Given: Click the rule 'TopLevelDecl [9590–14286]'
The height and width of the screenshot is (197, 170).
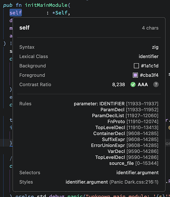Looking at the screenshot, I should pyautogui.click(x=127, y=157).
